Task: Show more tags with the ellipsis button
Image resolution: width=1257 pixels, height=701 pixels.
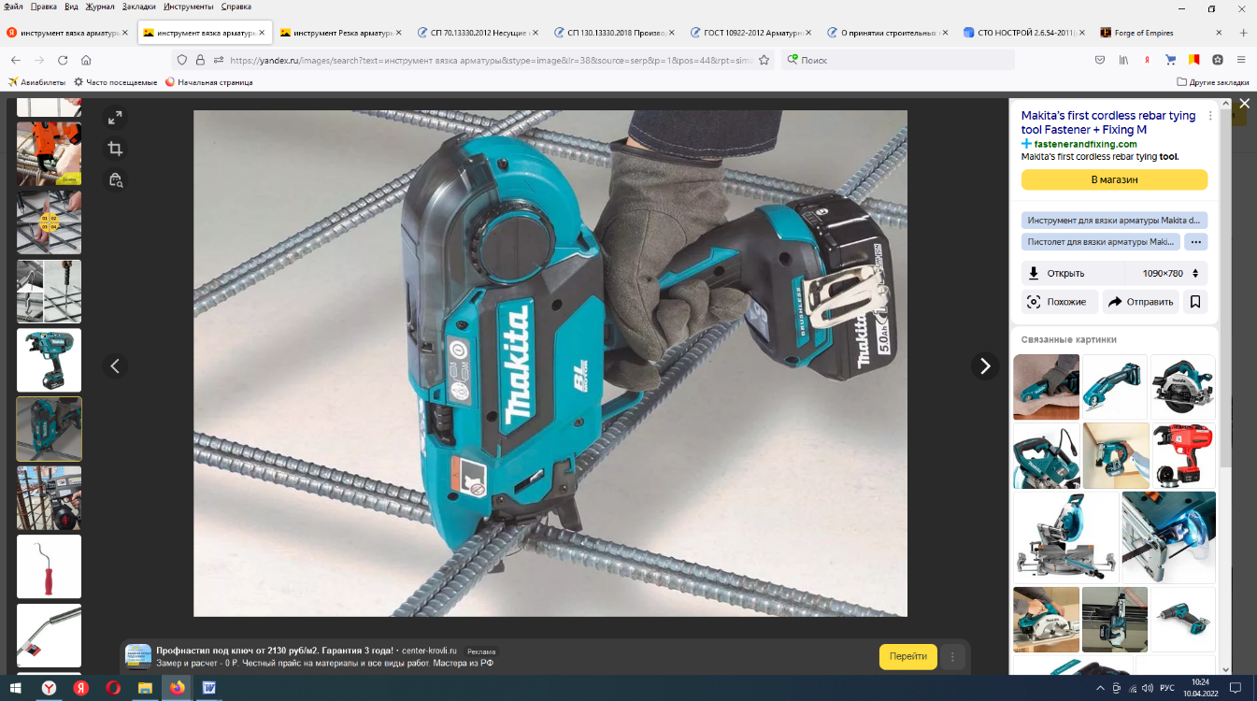Action: click(1195, 242)
